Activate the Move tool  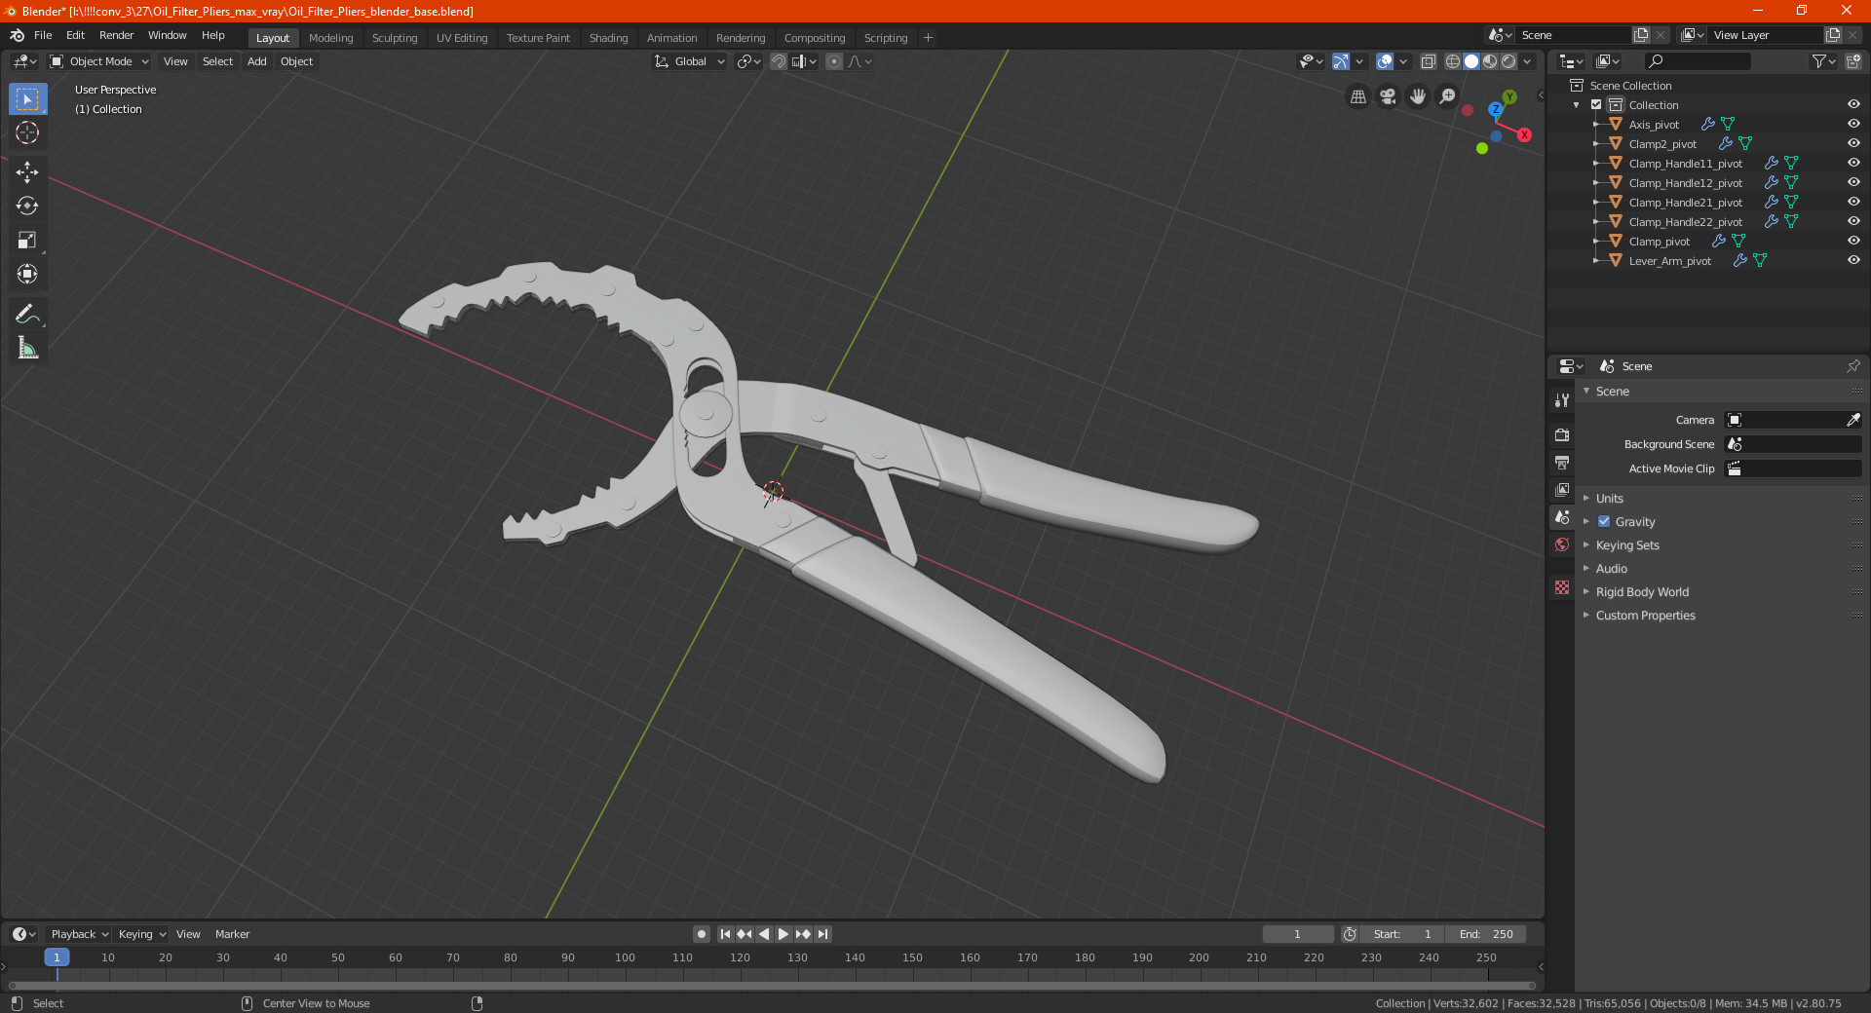pos(27,172)
